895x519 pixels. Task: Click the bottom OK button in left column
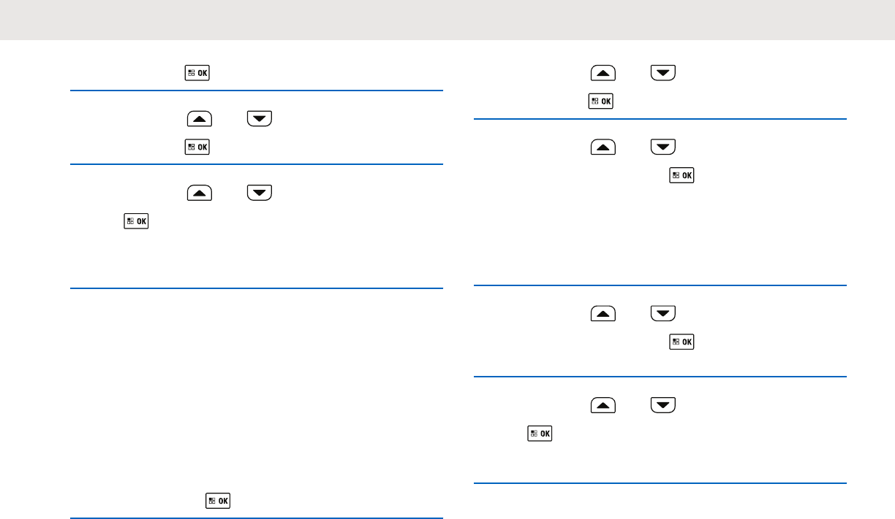[216, 501]
